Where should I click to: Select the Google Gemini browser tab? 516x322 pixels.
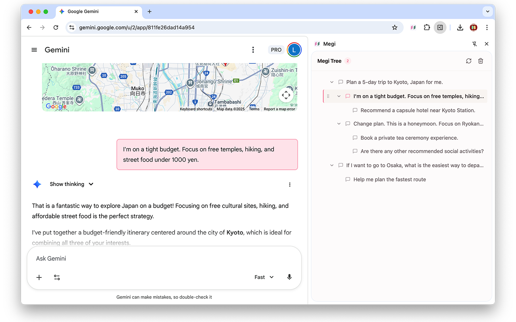click(x=98, y=12)
